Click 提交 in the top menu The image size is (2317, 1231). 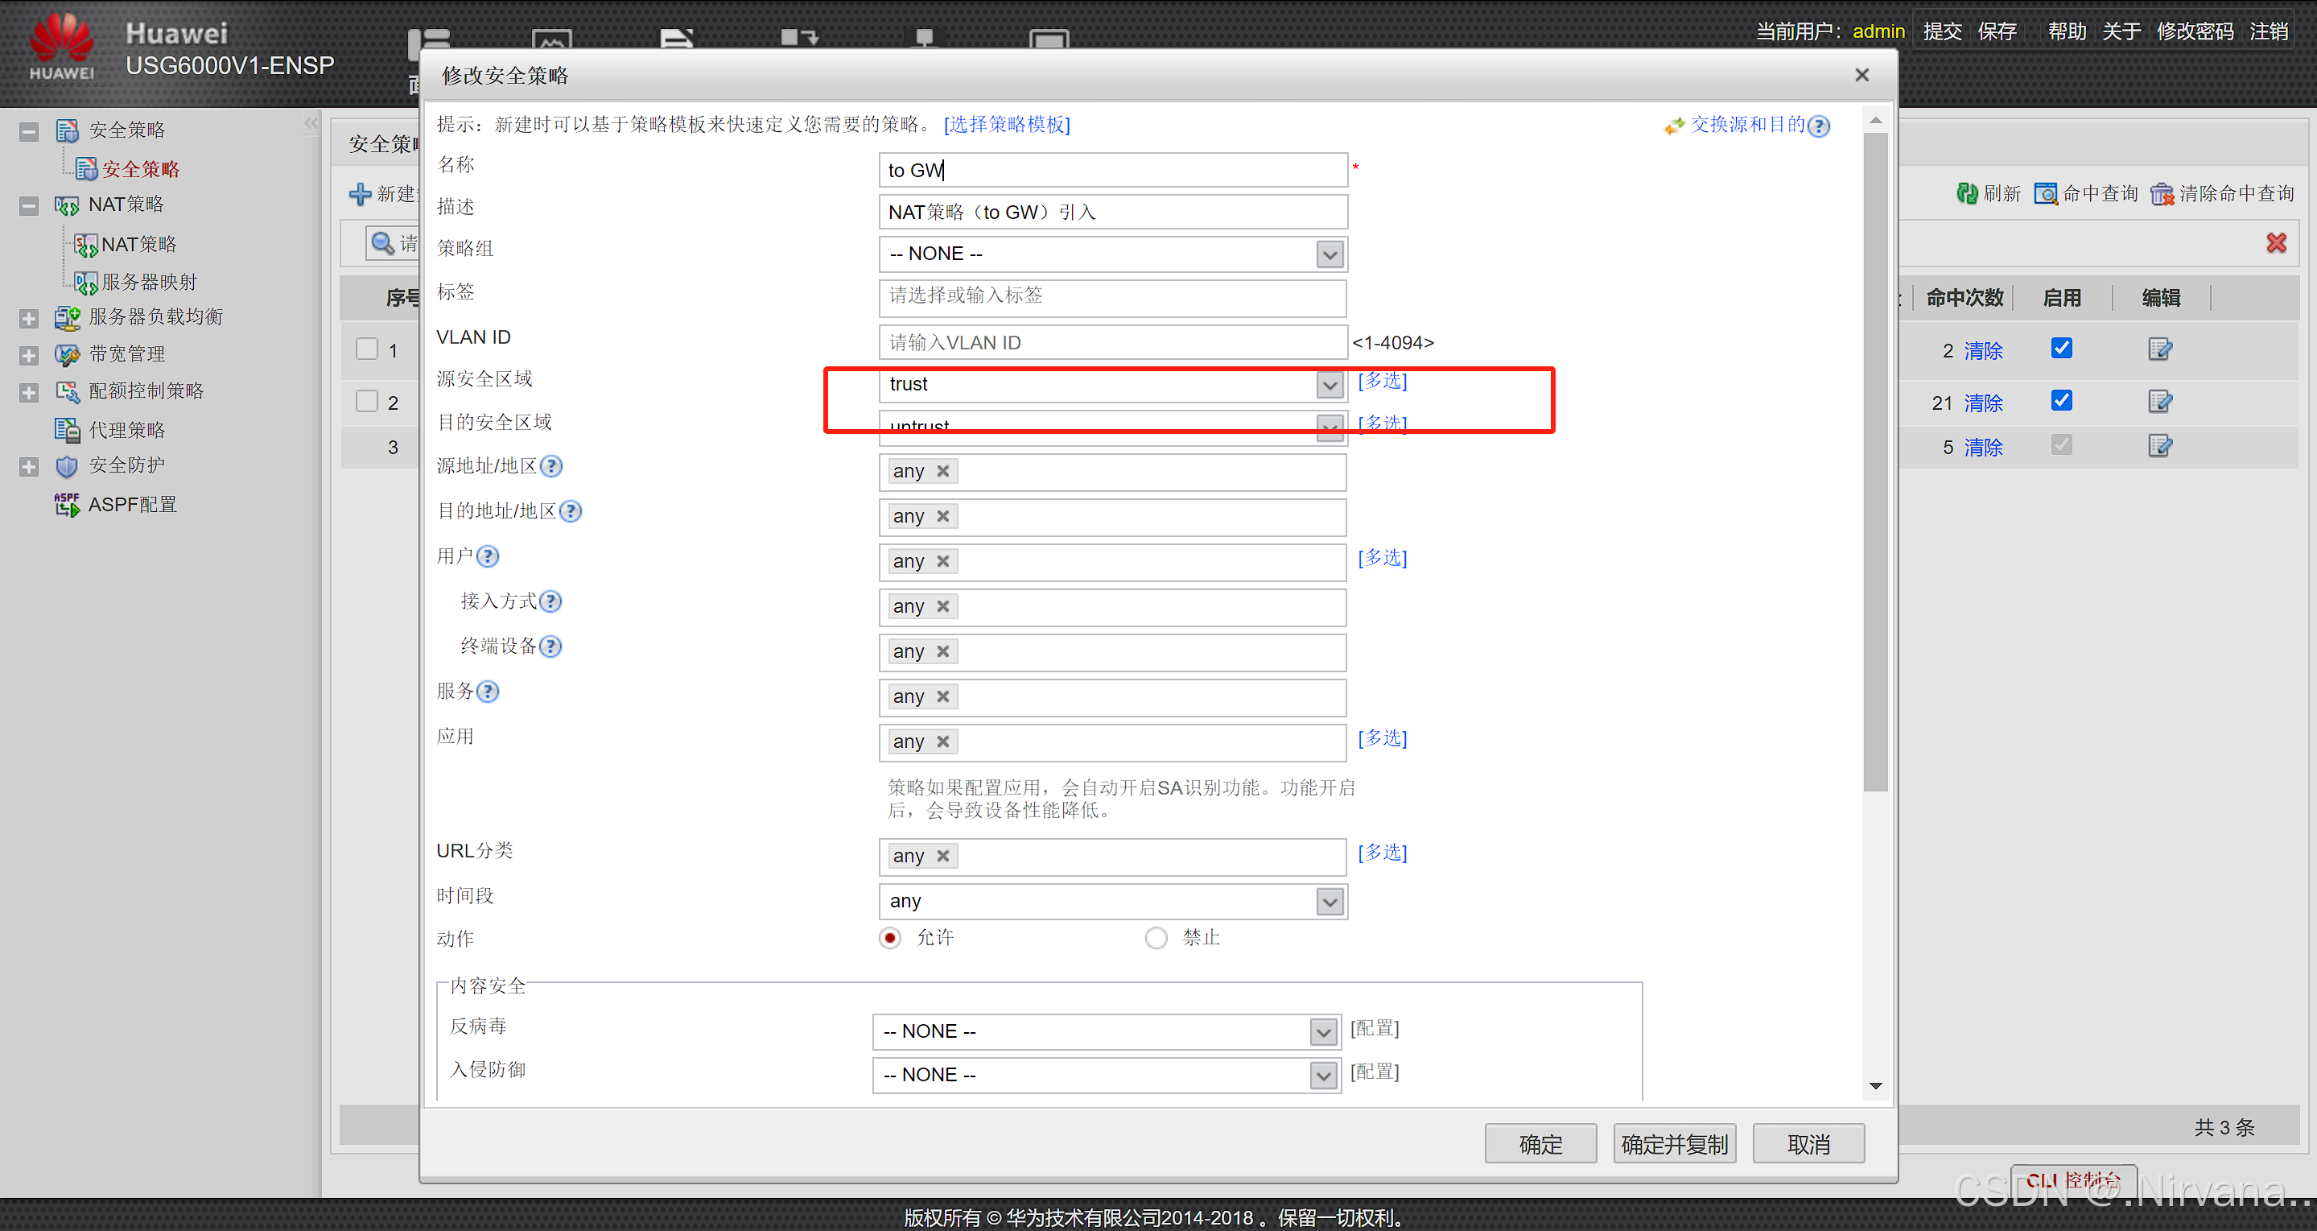coord(1942,31)
